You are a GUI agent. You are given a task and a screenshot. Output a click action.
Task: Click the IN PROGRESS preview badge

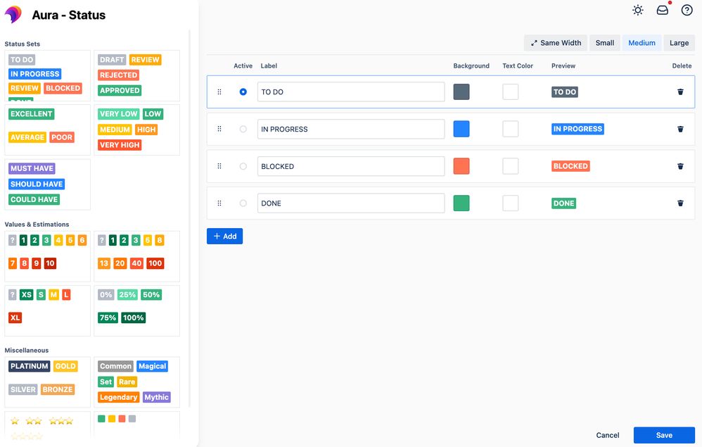tap(577, 129)
